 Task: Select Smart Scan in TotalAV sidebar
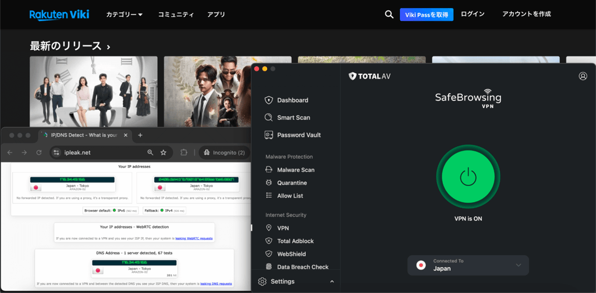(293, 117)
